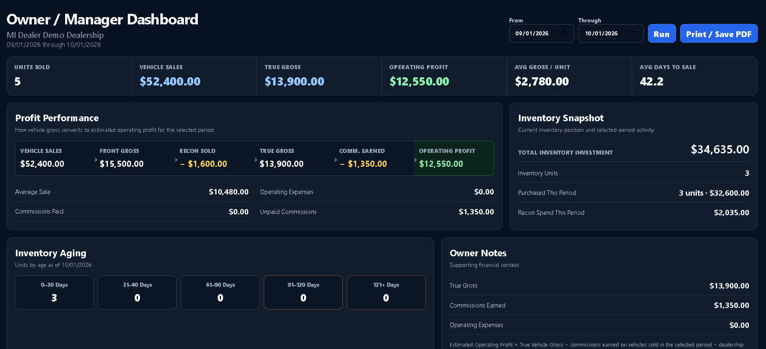The image size is (766, 349).
Task: Click the Units Sold value 5
Action: pyautogui.click(x=18, y=81)
